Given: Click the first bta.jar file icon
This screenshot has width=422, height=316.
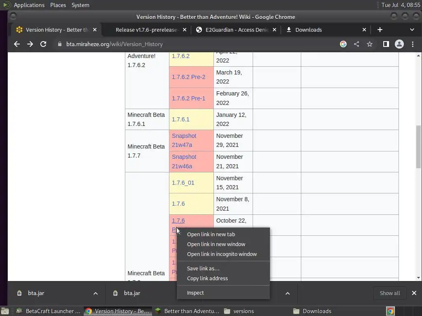Looking at the screenshot, I should pyautogui.click(x=19, y=293).
